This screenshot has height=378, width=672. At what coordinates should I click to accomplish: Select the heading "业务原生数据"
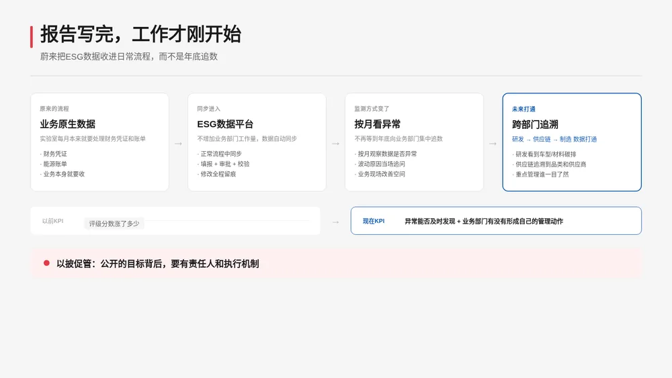click(x=68, y=124)
